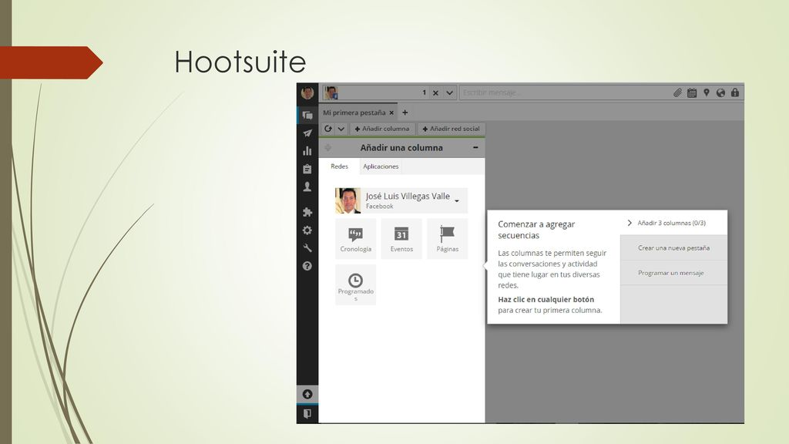The width and height of the screenshot is (789, 444).
Task: Click the privacy lock icon in compose bar
Action: pos(735,92)
